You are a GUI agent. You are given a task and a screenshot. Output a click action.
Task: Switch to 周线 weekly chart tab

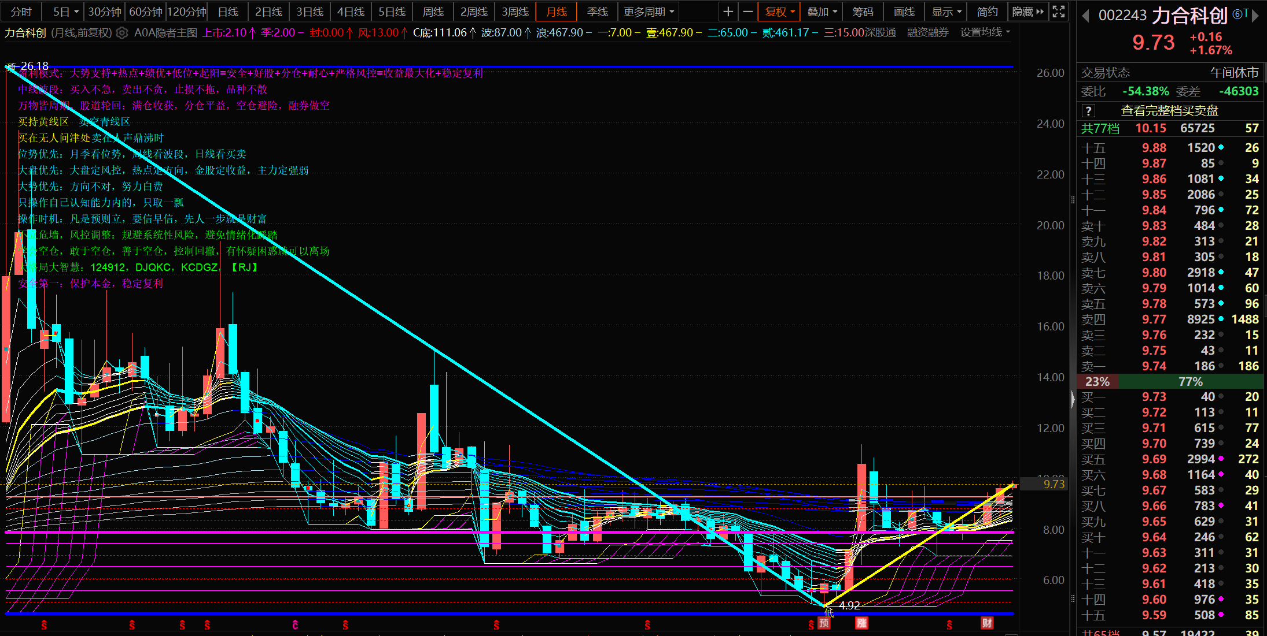[433, 12]
